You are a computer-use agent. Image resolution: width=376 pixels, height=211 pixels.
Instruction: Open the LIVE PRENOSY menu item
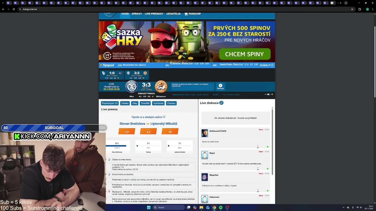coord(154,14)
